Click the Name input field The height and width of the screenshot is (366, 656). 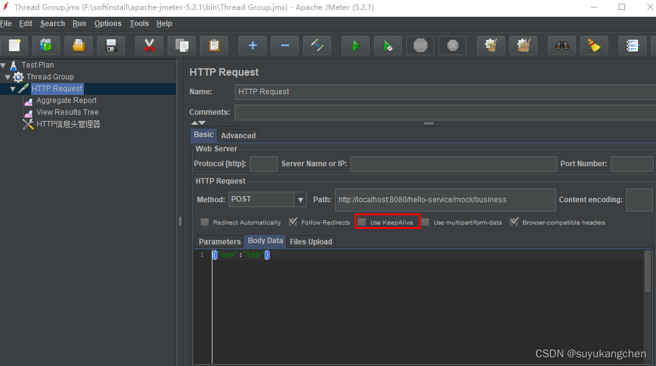pos(445,92)
